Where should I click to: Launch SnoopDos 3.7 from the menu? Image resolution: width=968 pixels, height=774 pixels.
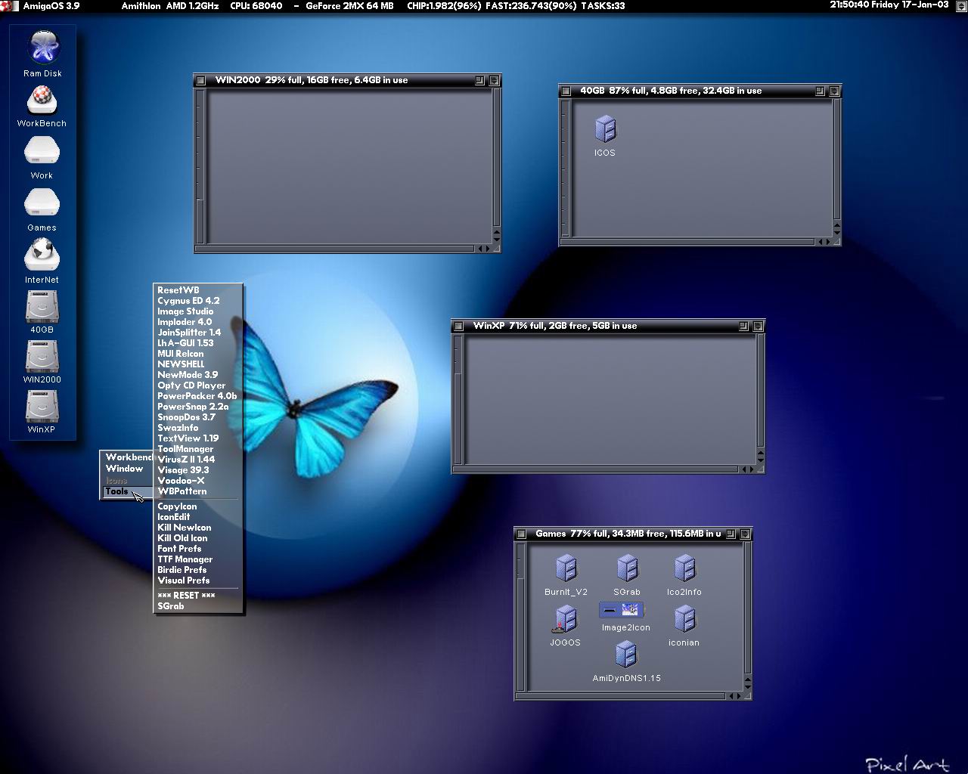point(186,417)
